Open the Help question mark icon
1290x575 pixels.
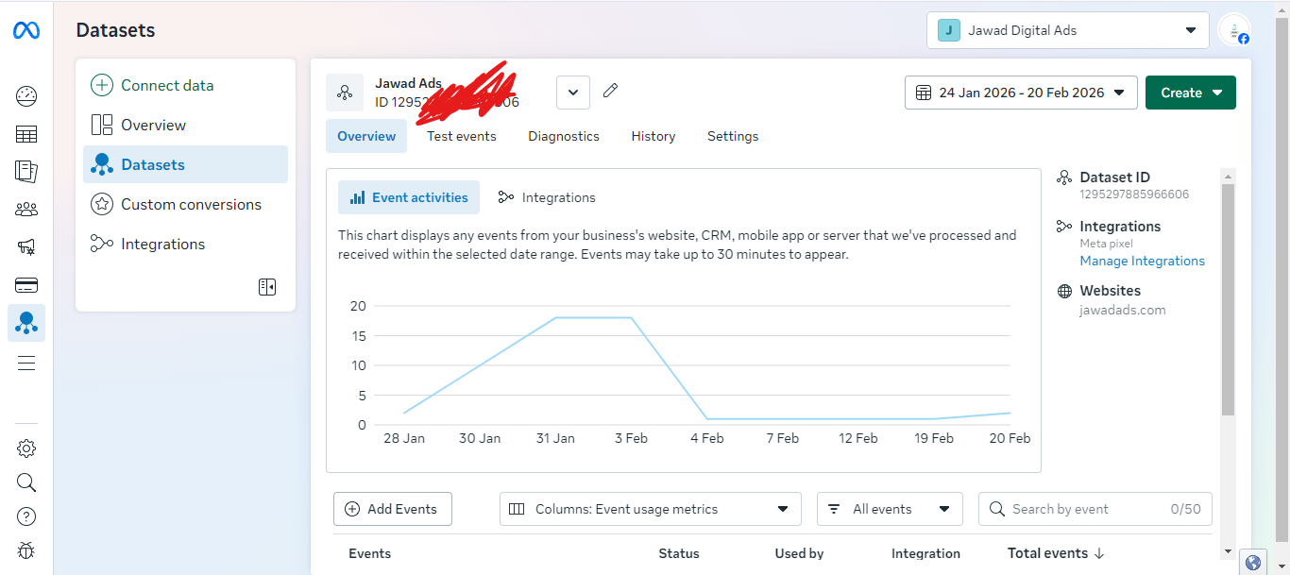point(26,516)
